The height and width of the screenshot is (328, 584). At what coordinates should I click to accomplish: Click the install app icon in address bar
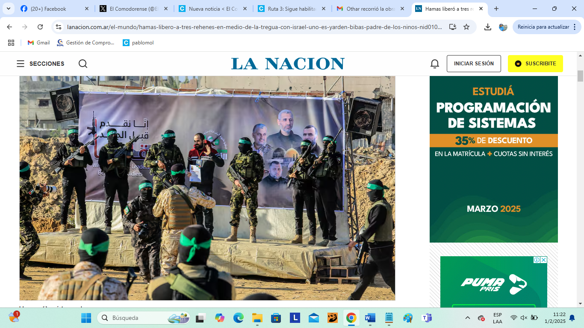tap(452, 27)
